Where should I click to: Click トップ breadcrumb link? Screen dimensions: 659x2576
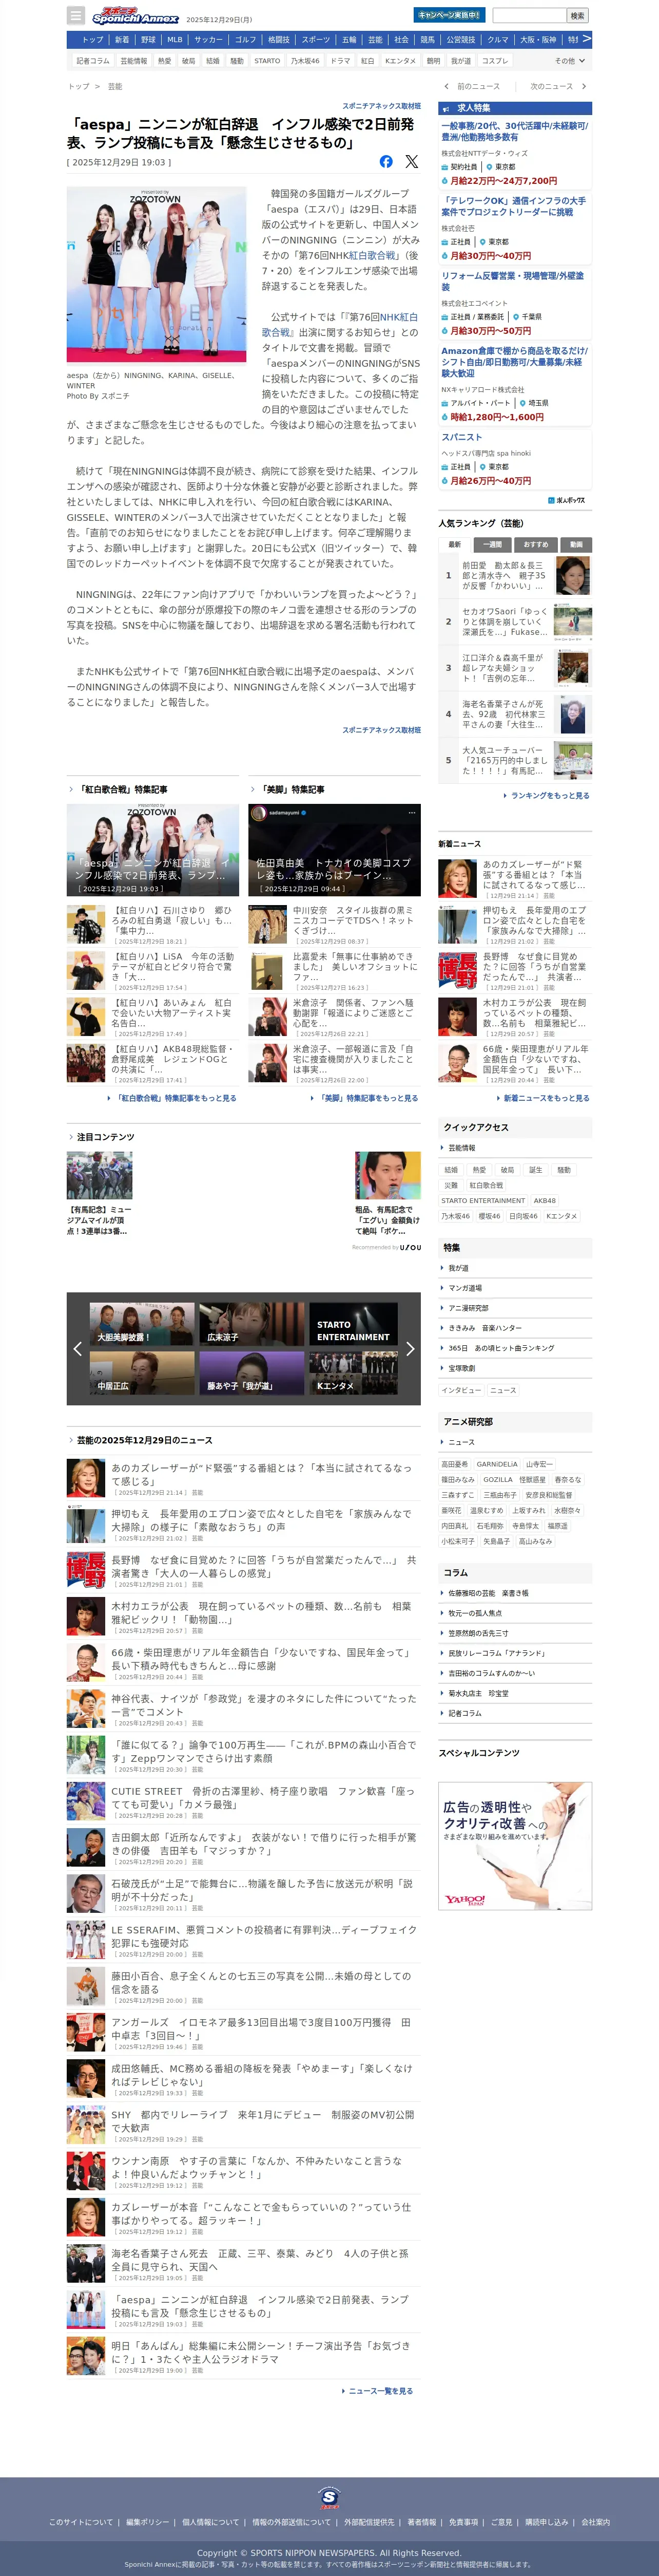click(x=78, y=87)
